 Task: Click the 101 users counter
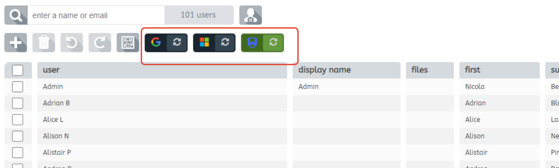click(198, 15)
